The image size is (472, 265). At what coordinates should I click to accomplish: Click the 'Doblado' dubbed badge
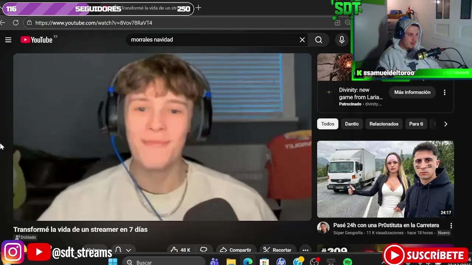(x=25, y=237)
